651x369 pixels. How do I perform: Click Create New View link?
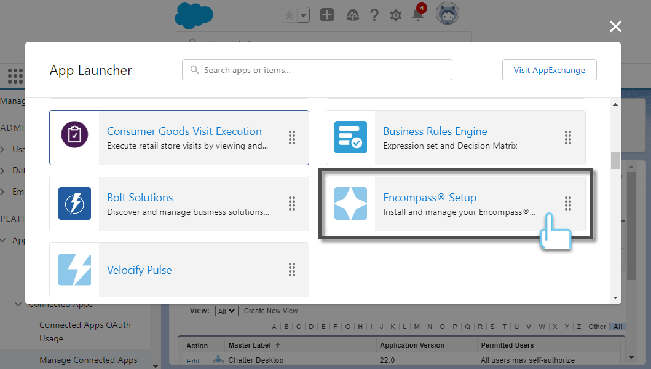(x=270, y=311)
